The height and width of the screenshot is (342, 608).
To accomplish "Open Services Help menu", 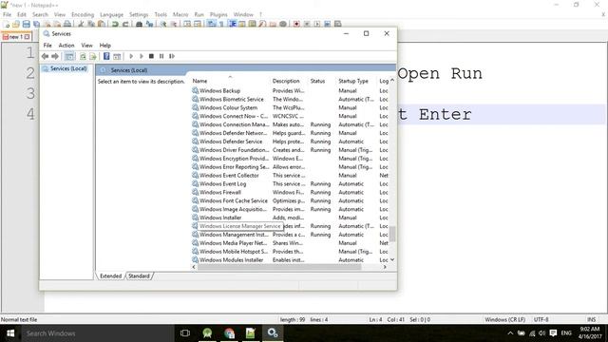I will coord(105,46).
